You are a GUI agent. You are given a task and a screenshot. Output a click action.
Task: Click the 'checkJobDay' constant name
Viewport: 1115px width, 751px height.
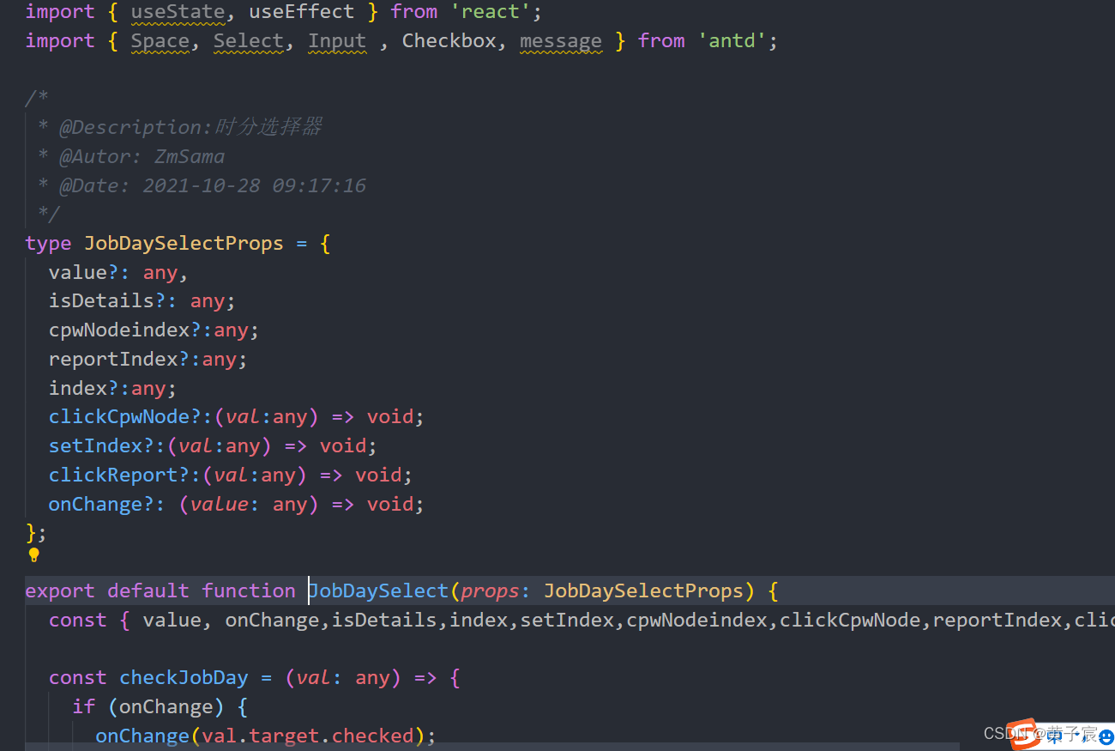[184, 678]
